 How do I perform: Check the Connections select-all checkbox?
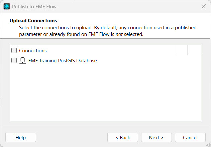(x=14, y=51)
